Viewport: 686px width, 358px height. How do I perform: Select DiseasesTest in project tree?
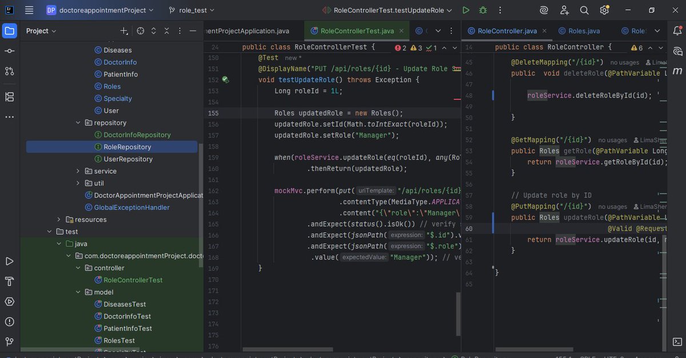120,304
